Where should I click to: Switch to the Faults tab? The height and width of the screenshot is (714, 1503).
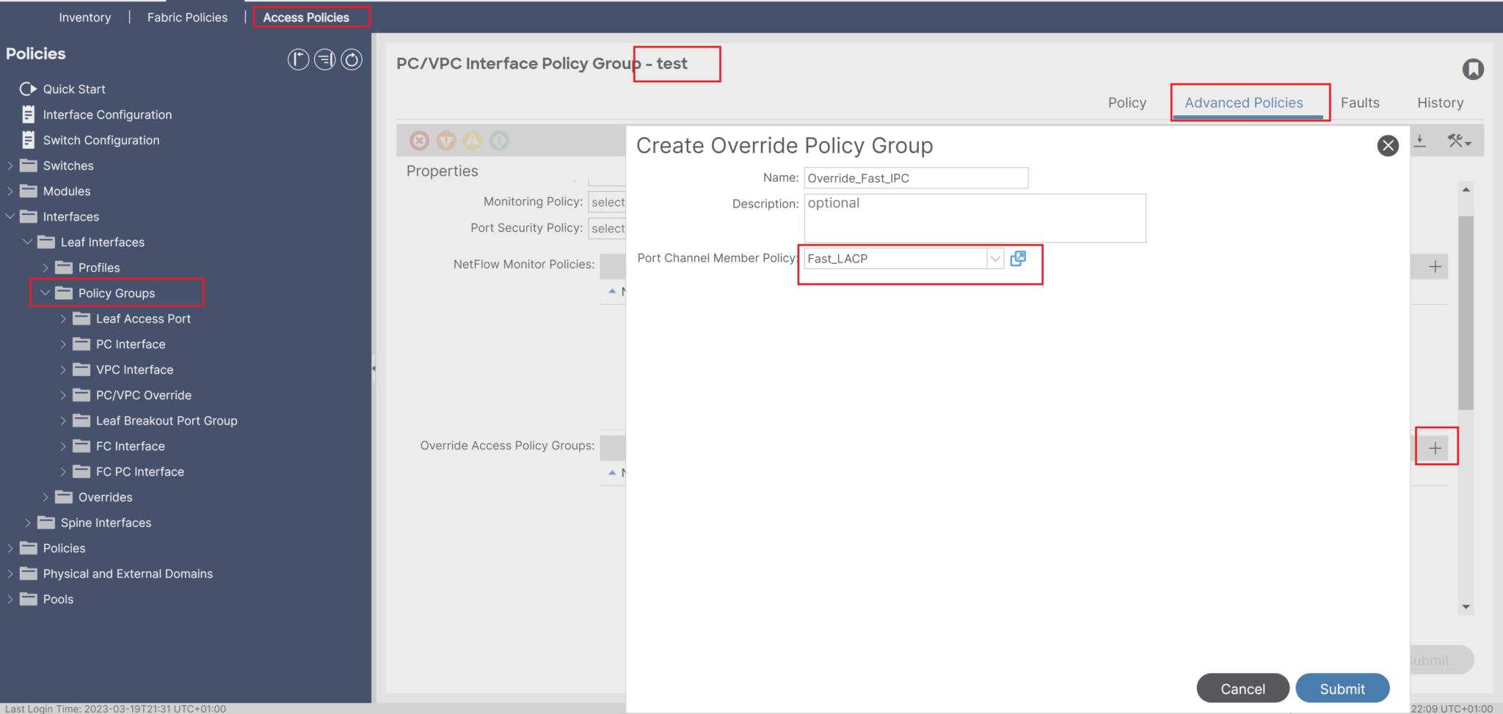click(1360, 103)
